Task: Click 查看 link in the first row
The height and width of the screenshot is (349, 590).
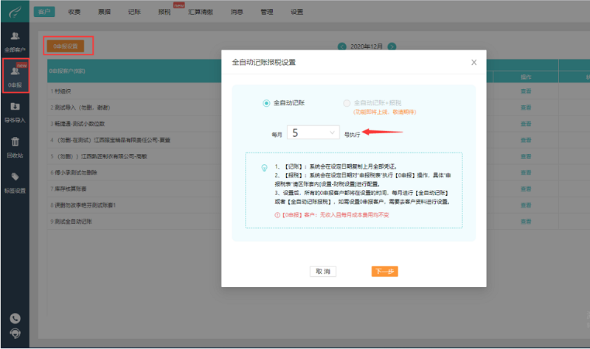Action: coord(526,91)
